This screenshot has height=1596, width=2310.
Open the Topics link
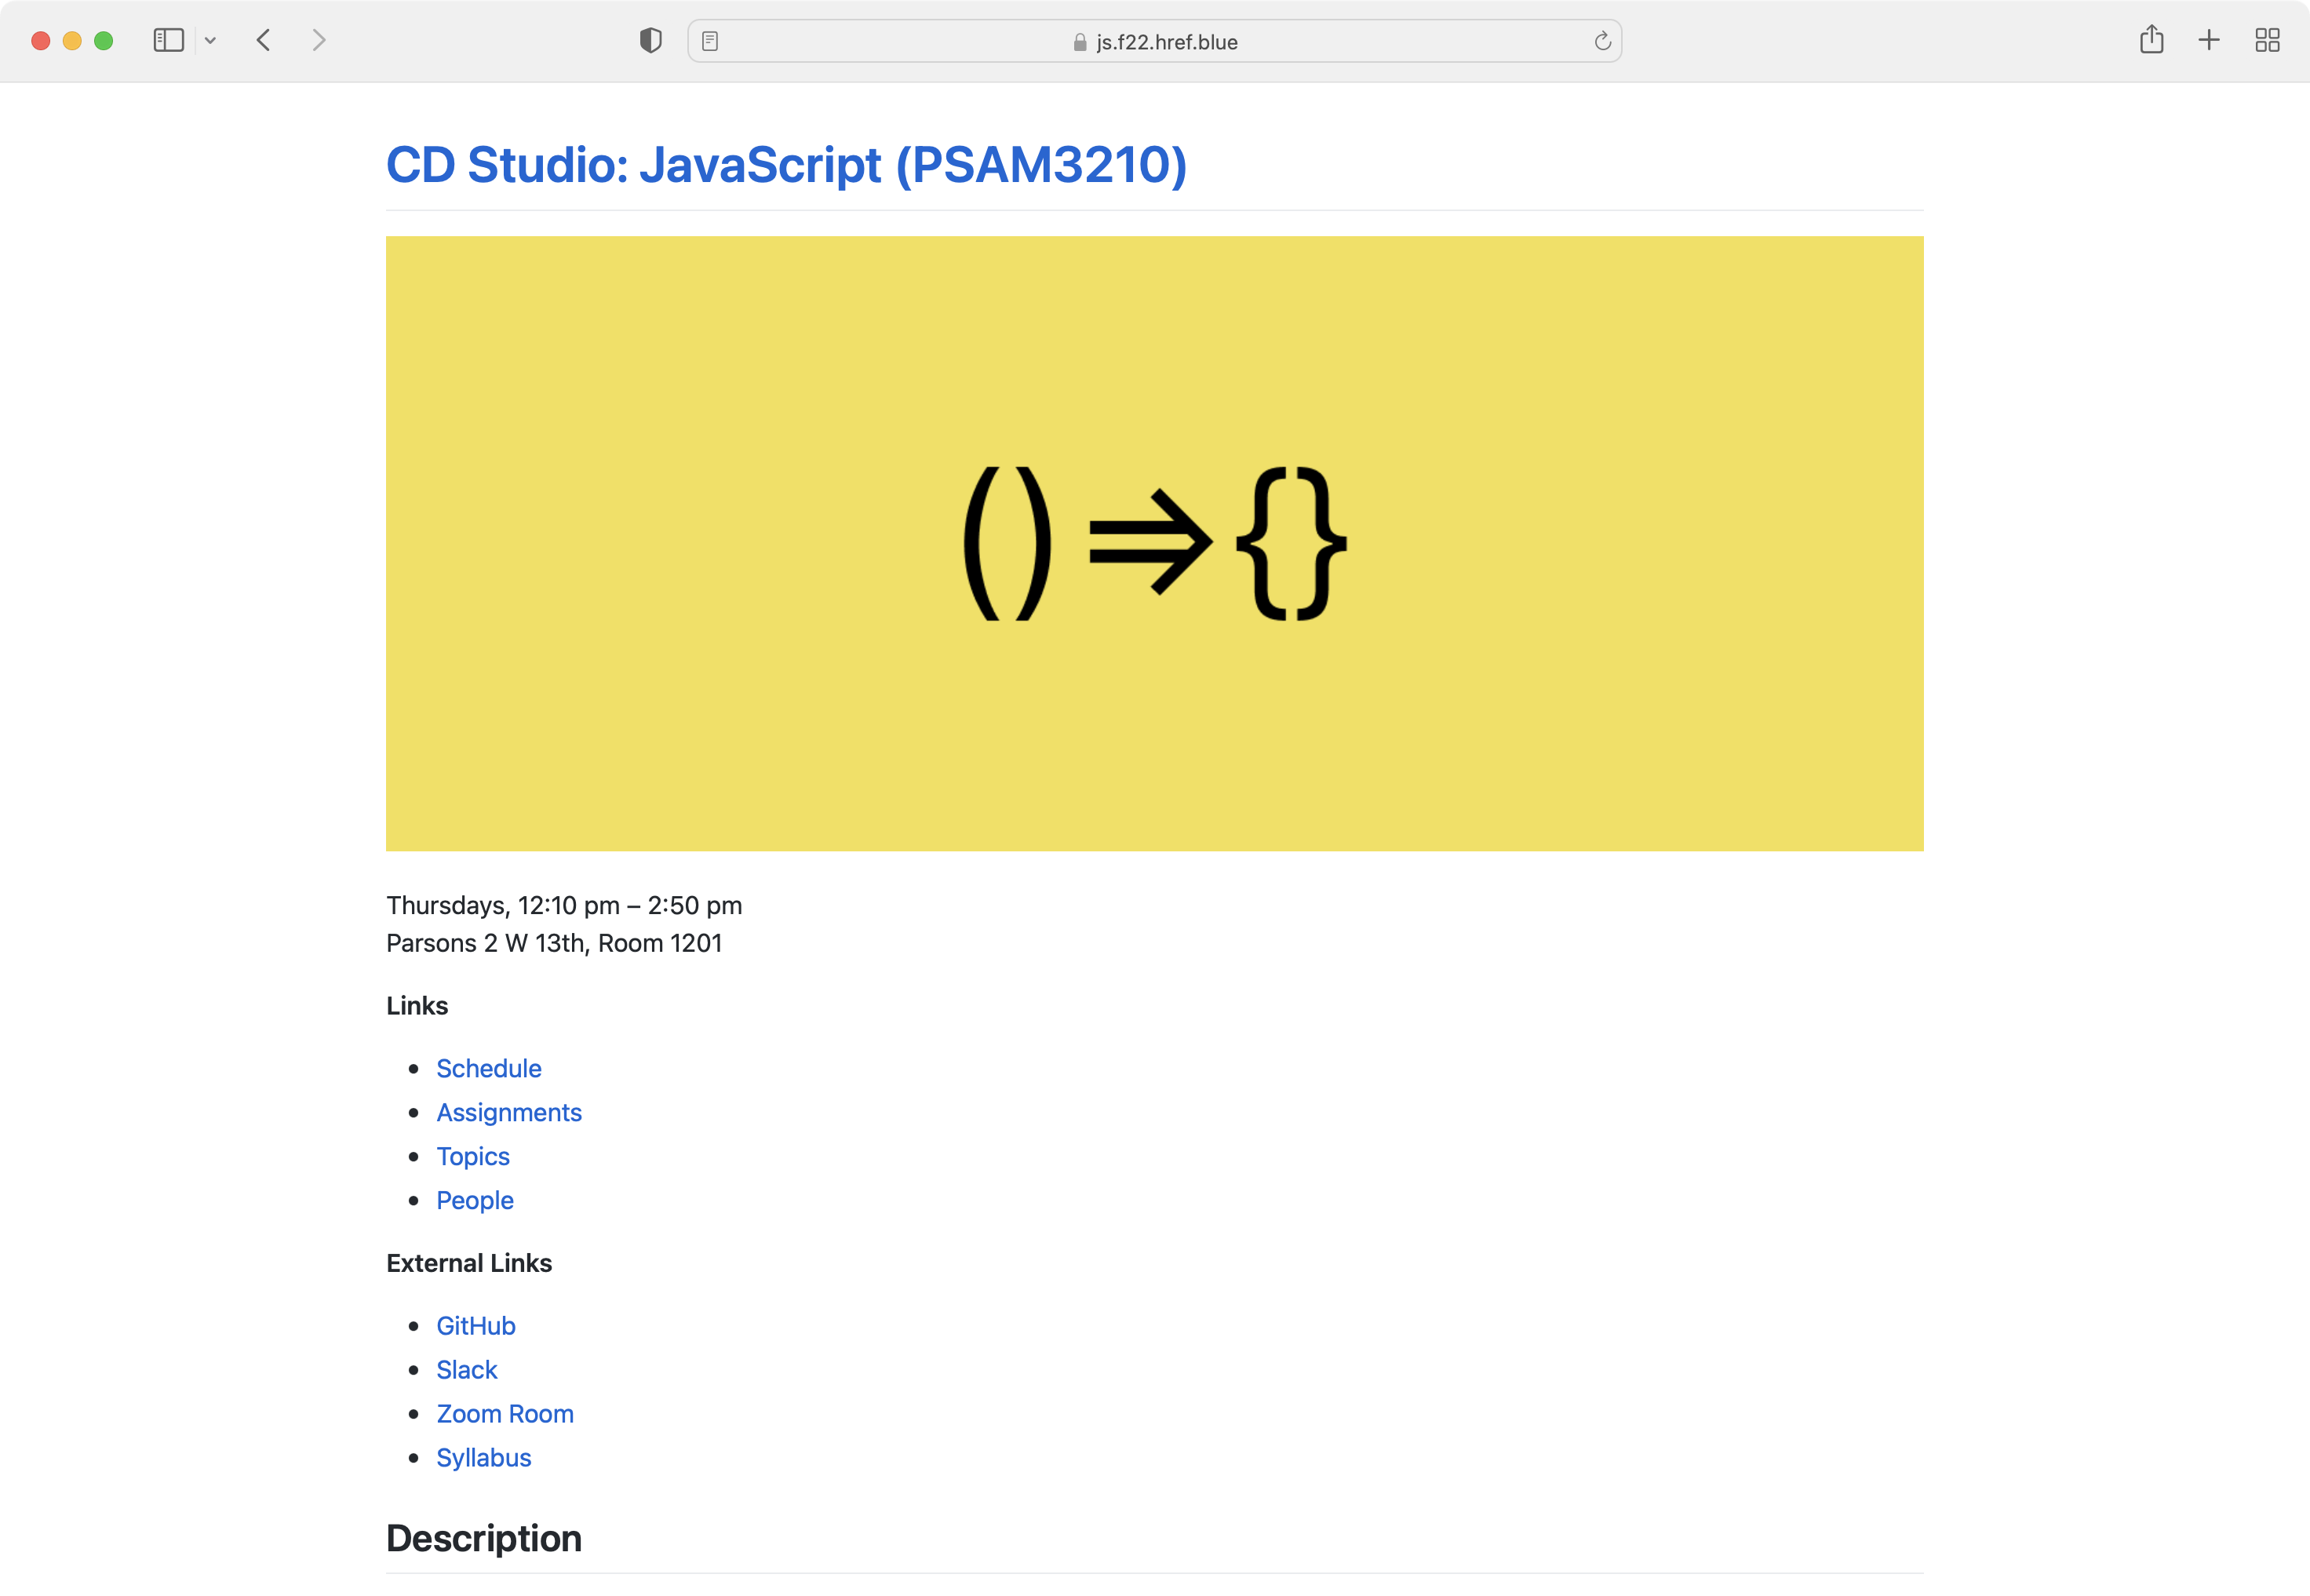point(472,1156)
